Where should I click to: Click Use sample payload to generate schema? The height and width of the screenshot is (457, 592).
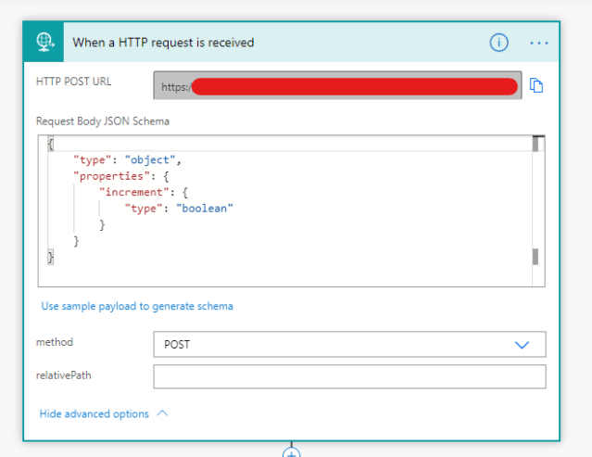(x=137, y=306)
